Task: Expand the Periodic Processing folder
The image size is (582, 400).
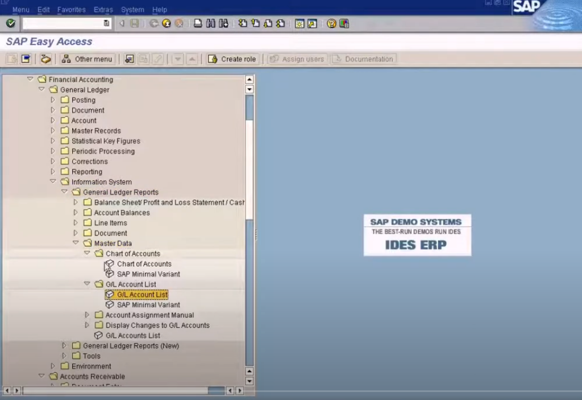Action: pyautogui.click(x=53, y=151)
